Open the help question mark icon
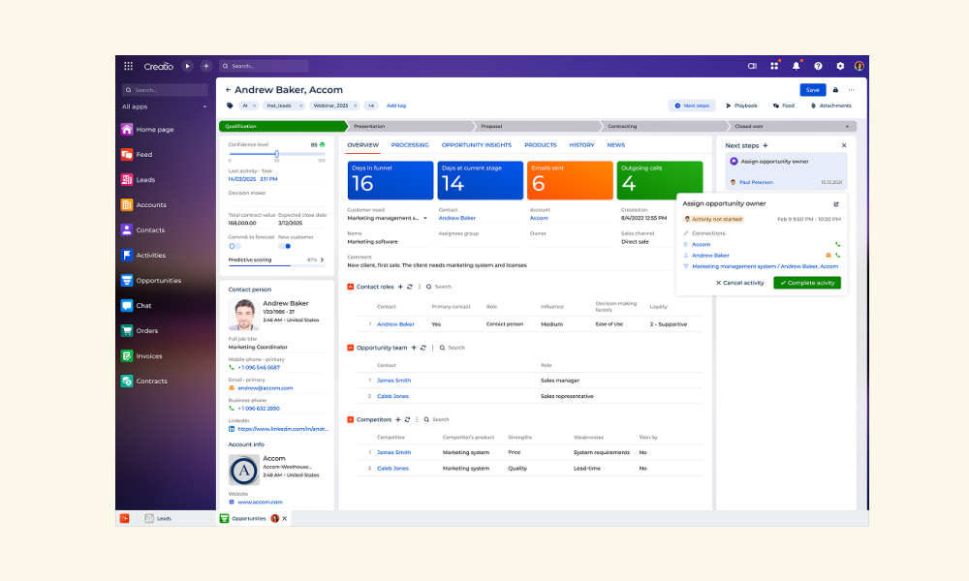This screenshot has width=969, height=581. click(818, 66)
